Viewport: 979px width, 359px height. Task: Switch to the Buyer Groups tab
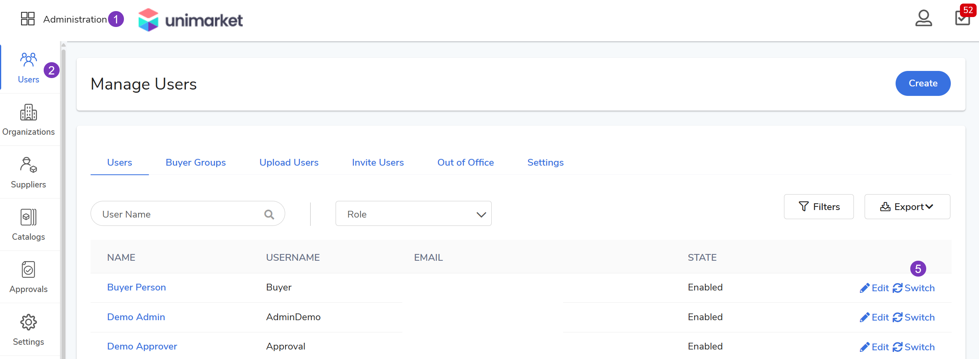pos(195,162)
